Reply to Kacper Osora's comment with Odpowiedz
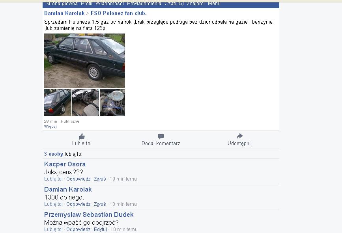 pos(78,179)
